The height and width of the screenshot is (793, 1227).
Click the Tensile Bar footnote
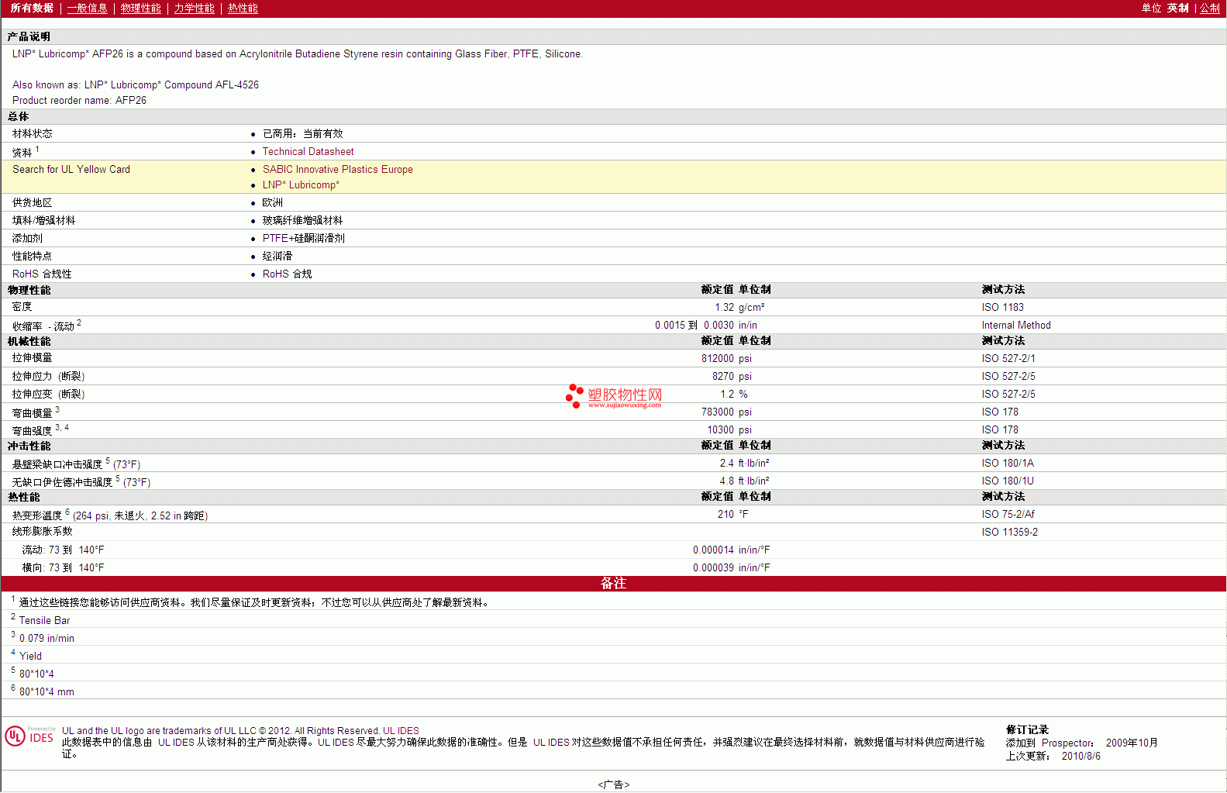(x=44, y=621)
